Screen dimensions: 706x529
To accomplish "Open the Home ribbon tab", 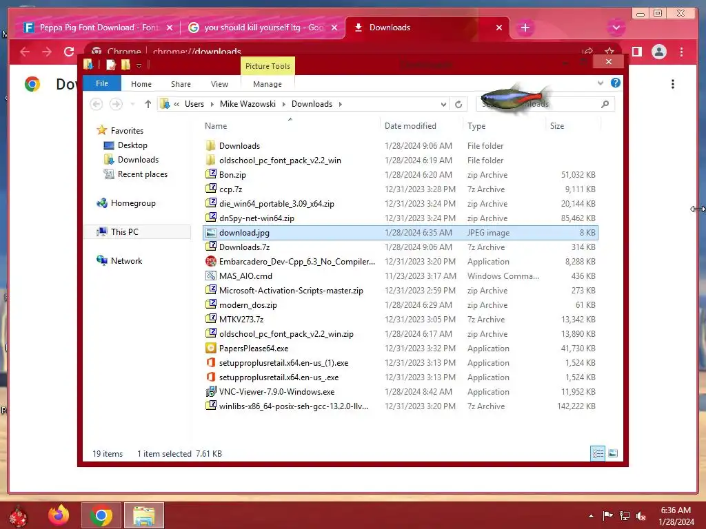I will click(x=141, y=84).
